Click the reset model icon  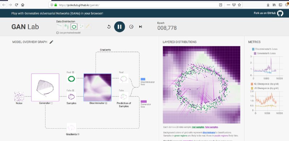[109, 27]
